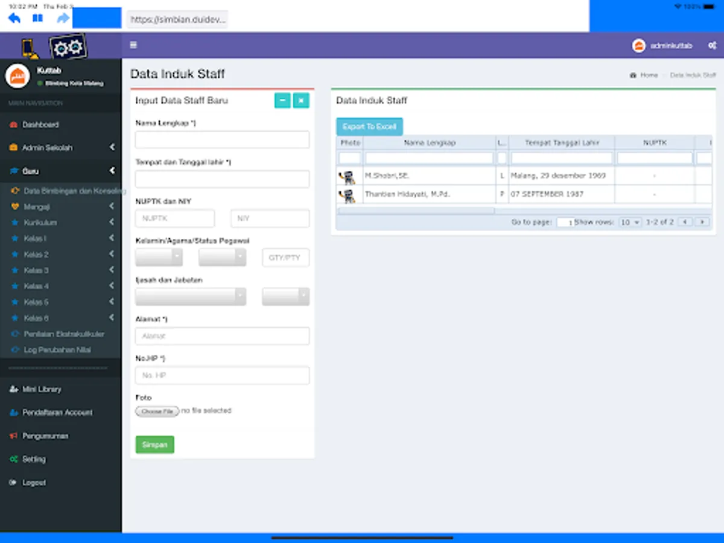This screenshot has height=543, width=724.
Task: Click the NUPTK input field
Action: pos(175,218)
